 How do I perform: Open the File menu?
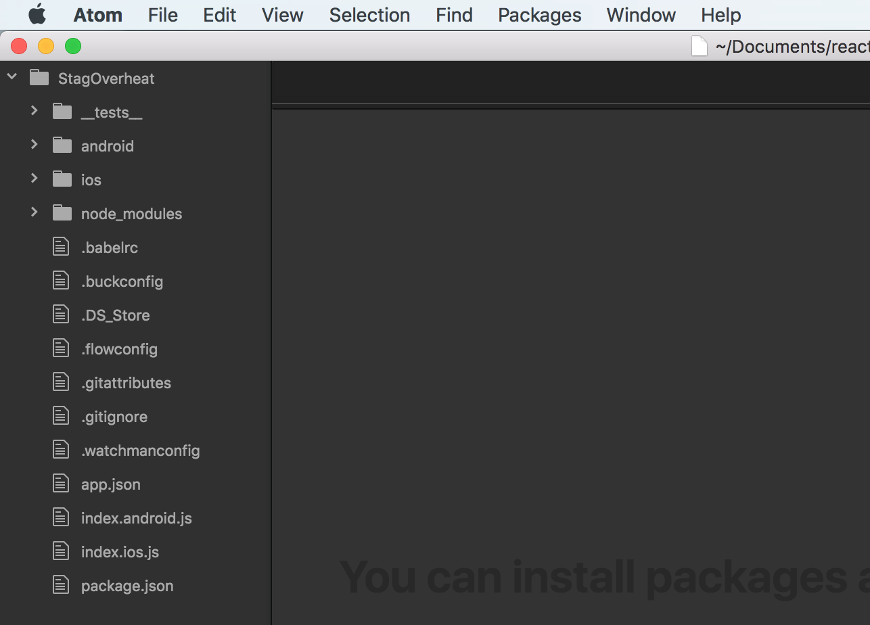coord(163,15)
